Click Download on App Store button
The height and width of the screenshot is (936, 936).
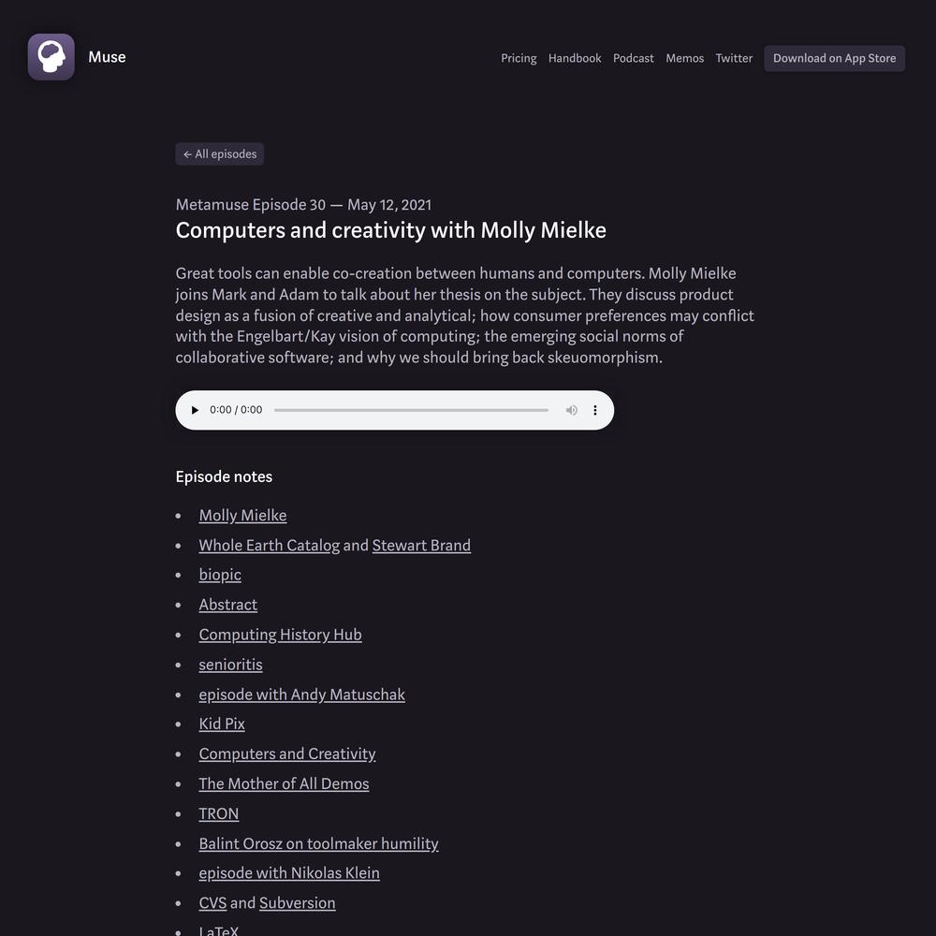click(x=834, y=58)
